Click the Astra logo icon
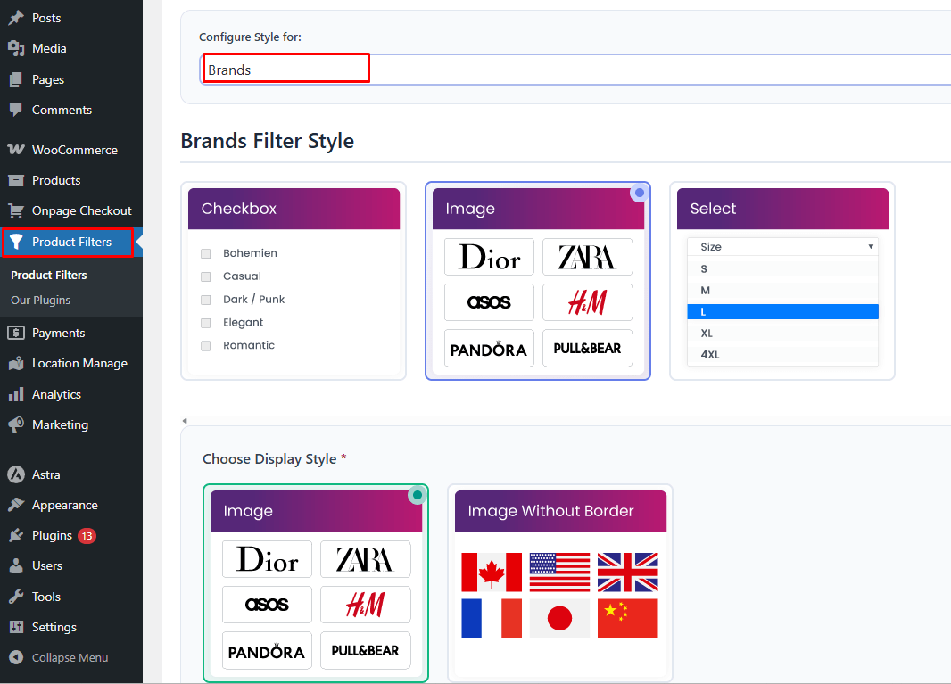Viewport: 951px width, 684px height. pyautogui.click(x=16, y=474)
